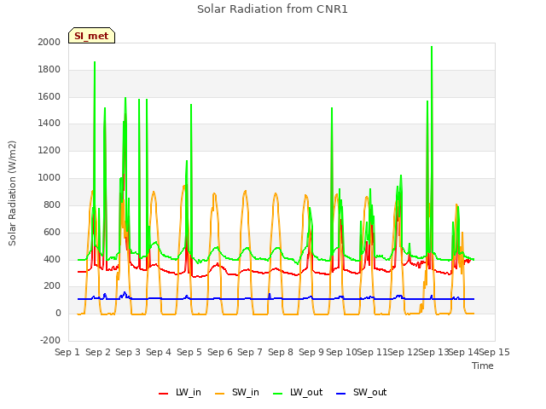Click the Sep 6 x-axis tick label
546x409 pixels.
point(220,352)
